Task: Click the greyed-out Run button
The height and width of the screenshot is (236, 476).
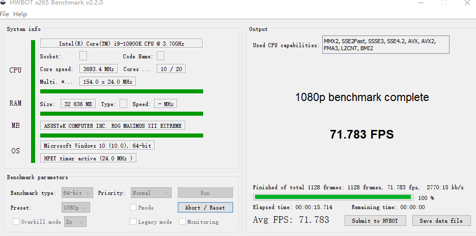Action: pyautogui.click(x=205, y=193)
